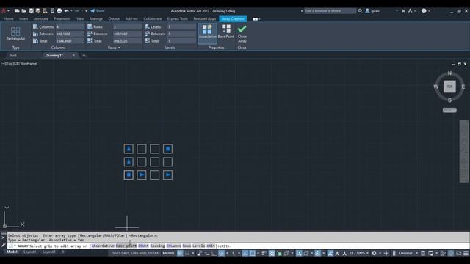Click the Plot printer icon
Viewport: 470px width, 264px height.
[x=59, y=11]
